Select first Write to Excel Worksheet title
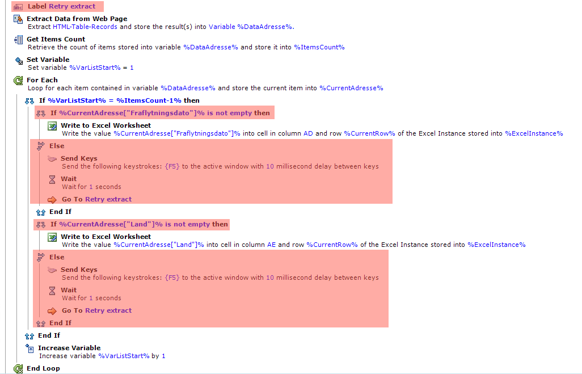Viewport: 582px width, 374px height. pos(106,125)
